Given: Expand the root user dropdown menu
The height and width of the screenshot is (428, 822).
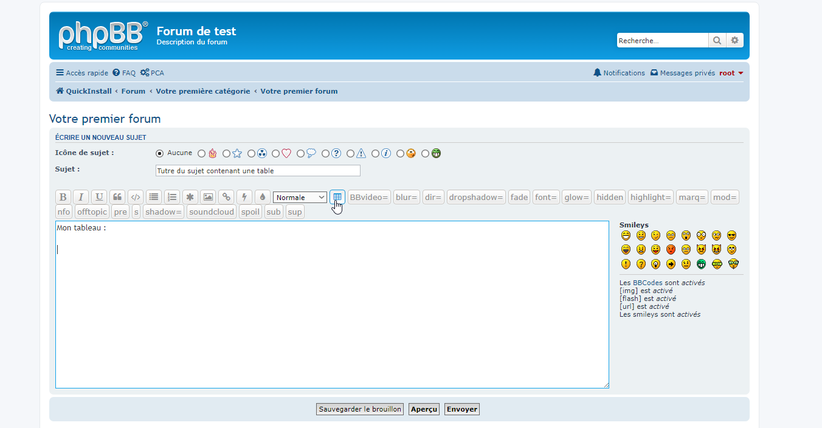Looking at the screenshot, I should coord(731,73).
